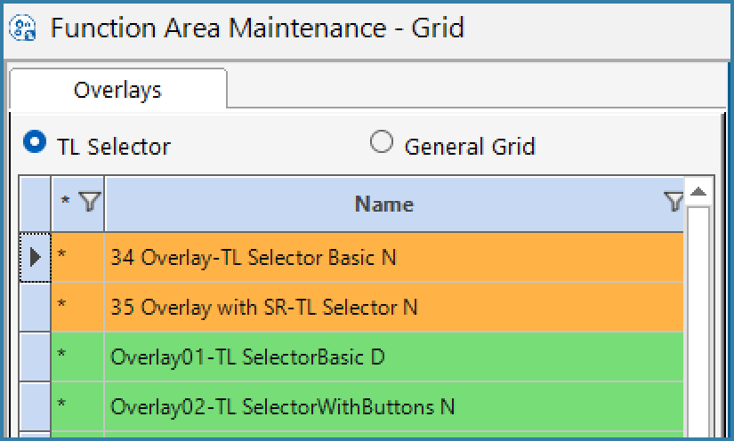This screenshot has height=441, width=734.
Task: Click row header of Overlay01 row
Action: coord(35,357)
